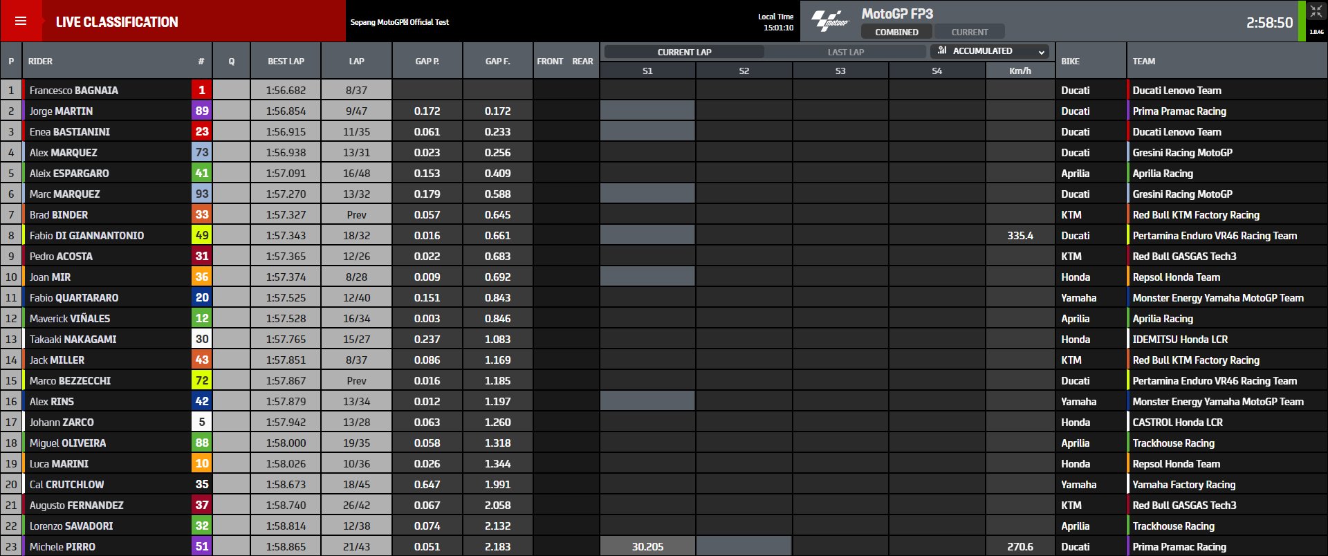Screen dimensions: 1328x556
Task: Click Bagnaia's number 1 badge
Action: coord(201,90)
